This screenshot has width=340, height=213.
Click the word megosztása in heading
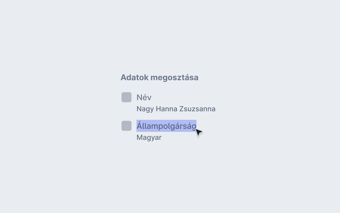(x=174, y=78)
